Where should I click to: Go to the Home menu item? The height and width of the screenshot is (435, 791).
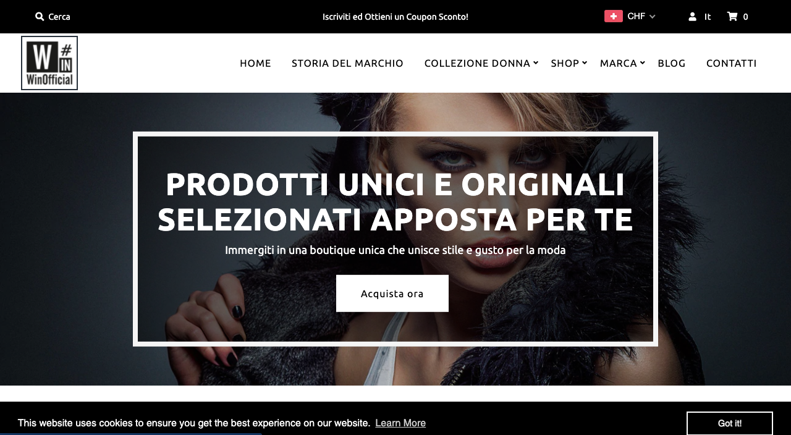pos(255,63)
